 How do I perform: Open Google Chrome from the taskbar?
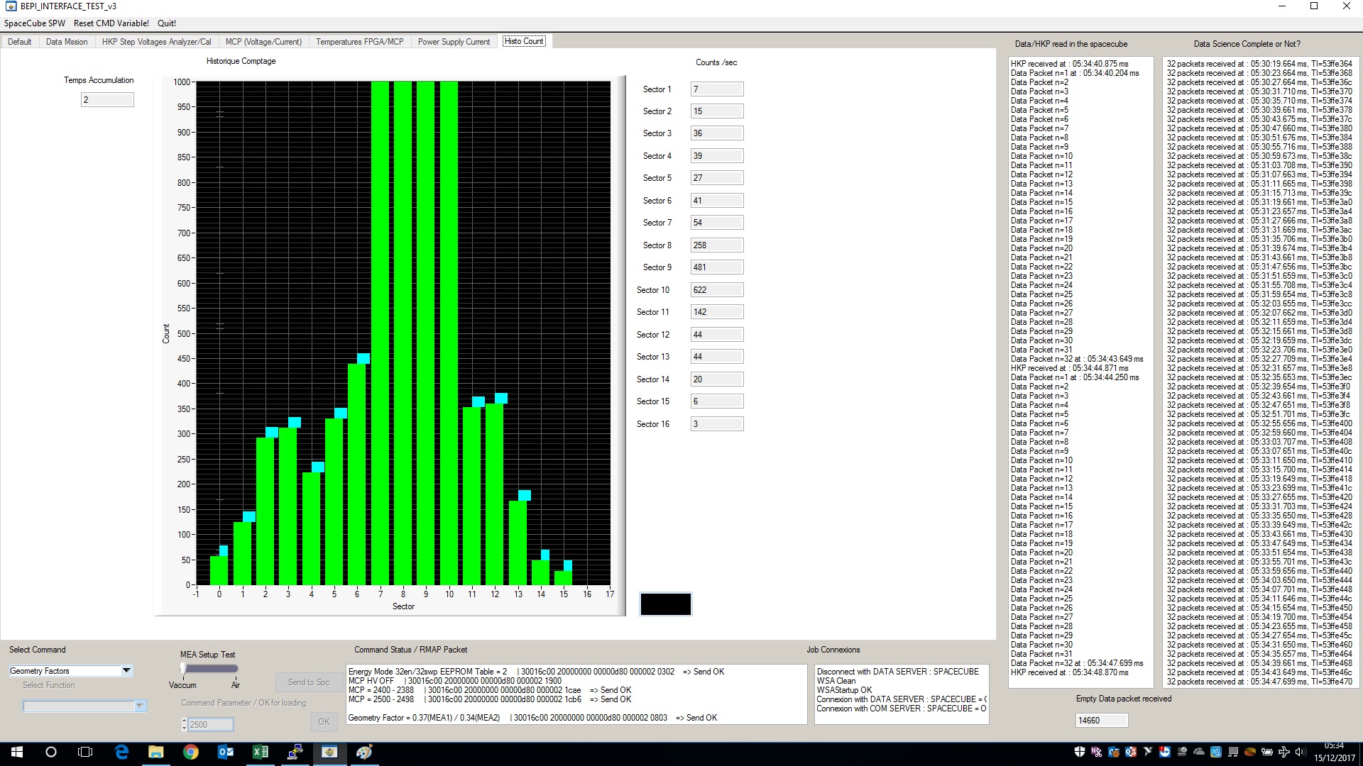pyautogui.click(x=190, y=752)
